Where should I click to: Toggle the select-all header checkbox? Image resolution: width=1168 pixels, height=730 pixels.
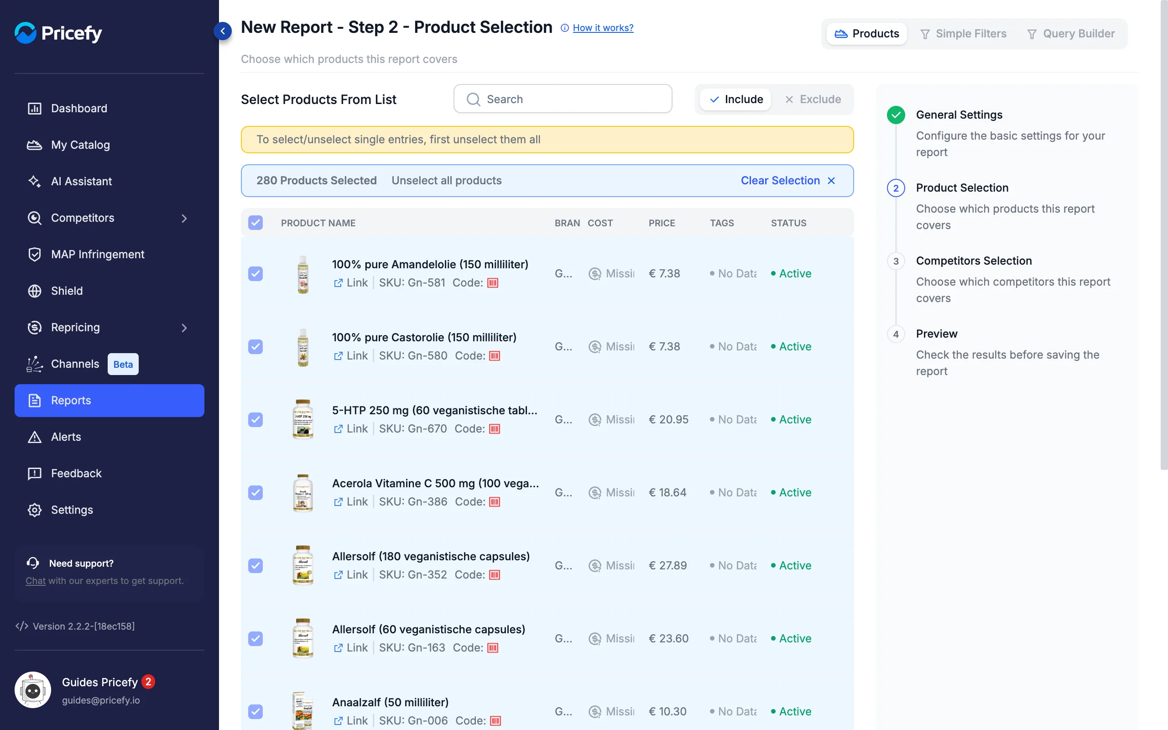tap(255, 223)
